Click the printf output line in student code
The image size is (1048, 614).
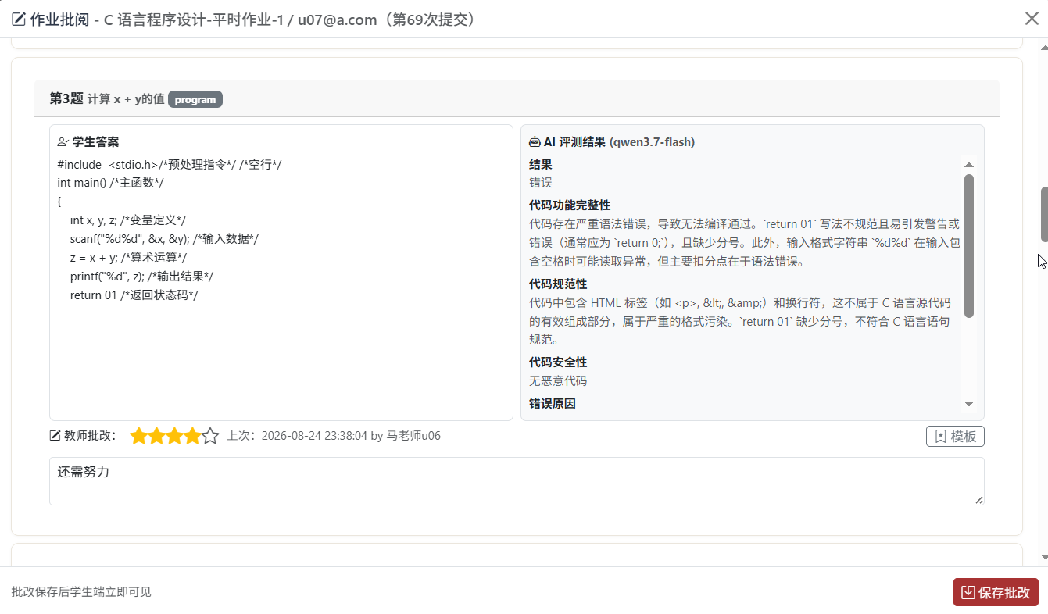pyautogui.click(x=141, y=277)
